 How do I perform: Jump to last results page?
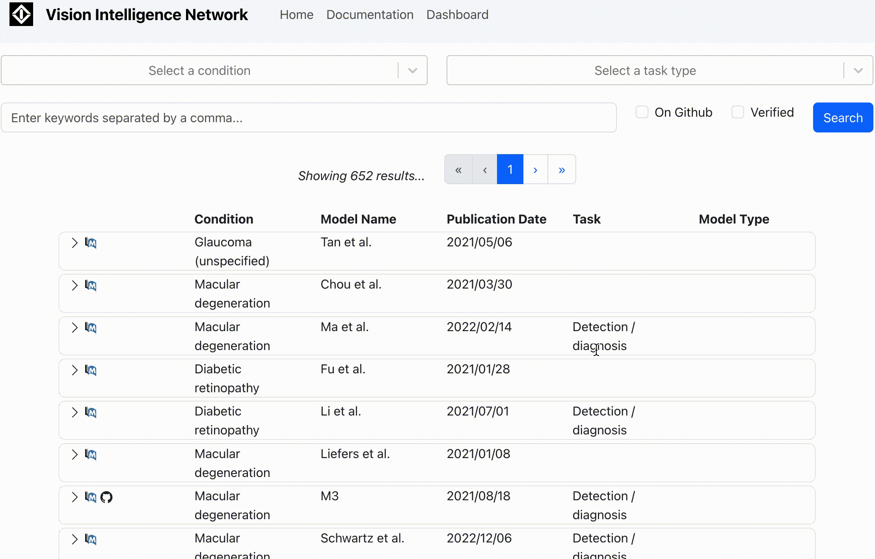(x=562, y=170)
